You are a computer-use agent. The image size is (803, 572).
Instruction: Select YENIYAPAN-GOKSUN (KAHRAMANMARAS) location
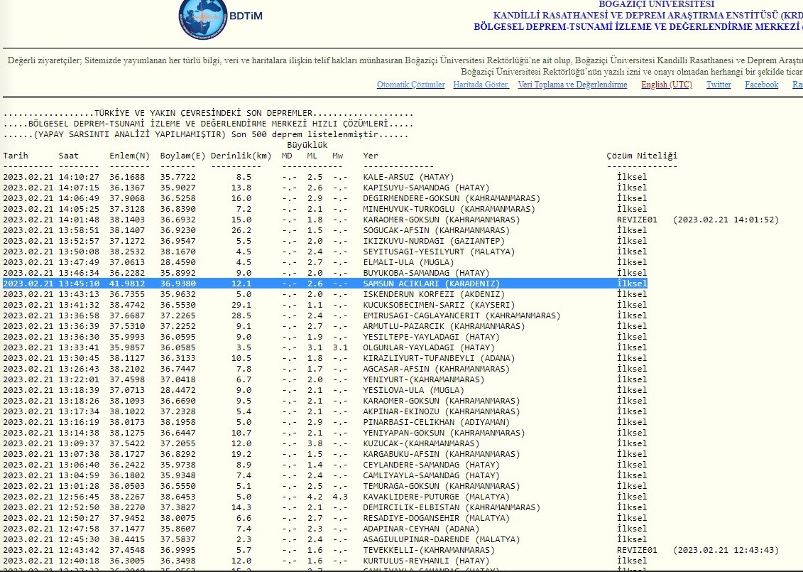pyautogui.click(x=444, y=433)
